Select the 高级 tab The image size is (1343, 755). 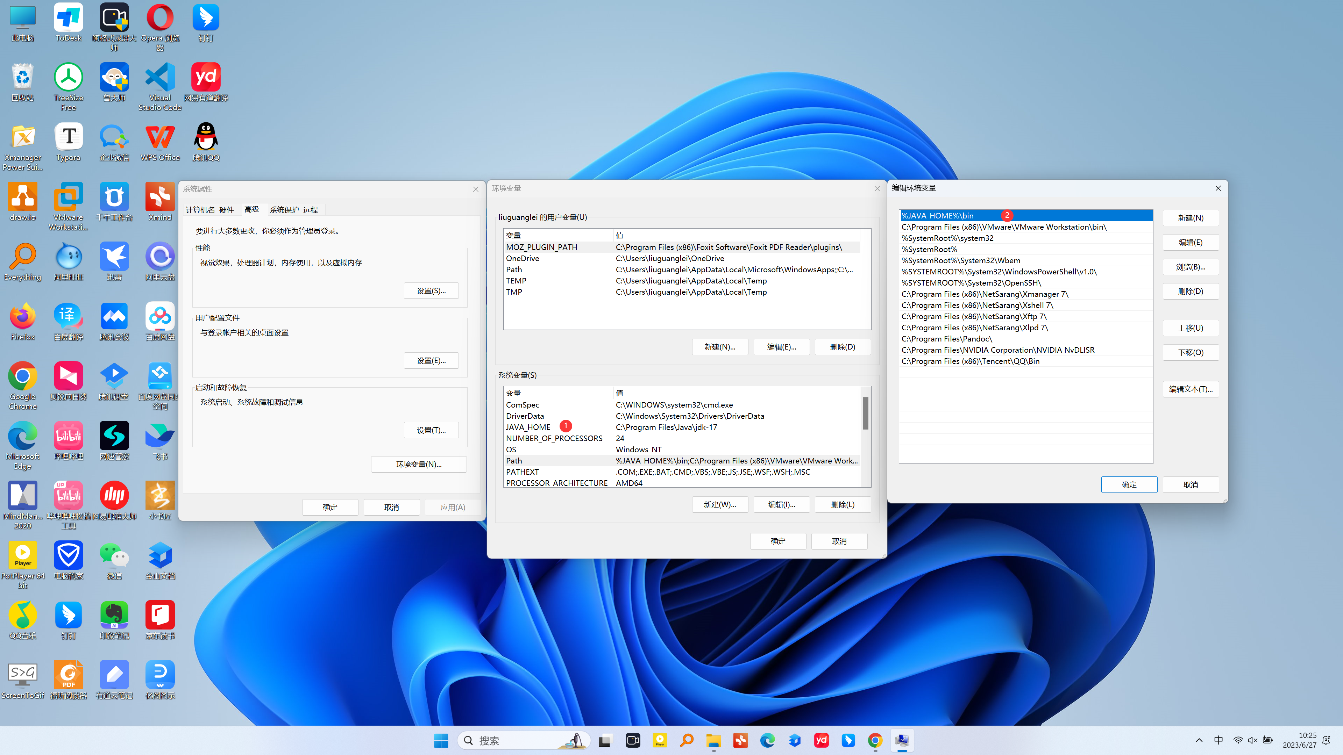pyautogui.click(x=252, y=209)
